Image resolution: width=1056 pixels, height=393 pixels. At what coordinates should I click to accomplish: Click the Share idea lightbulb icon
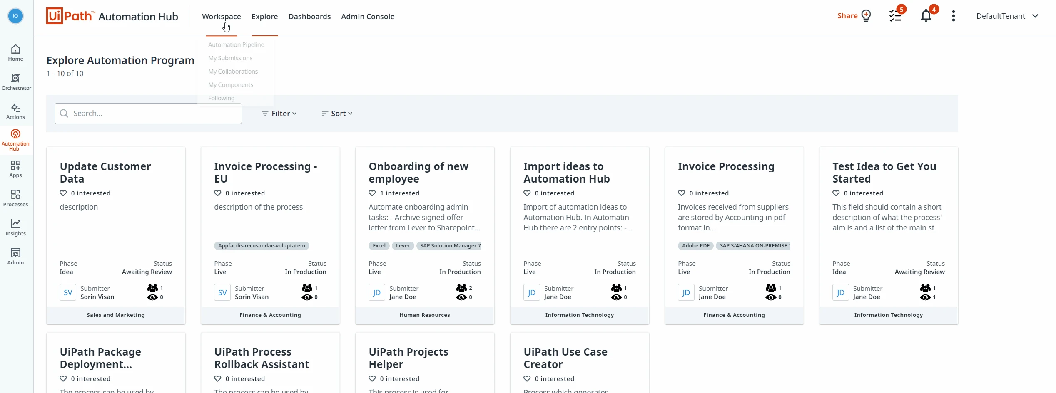point(866,16)
